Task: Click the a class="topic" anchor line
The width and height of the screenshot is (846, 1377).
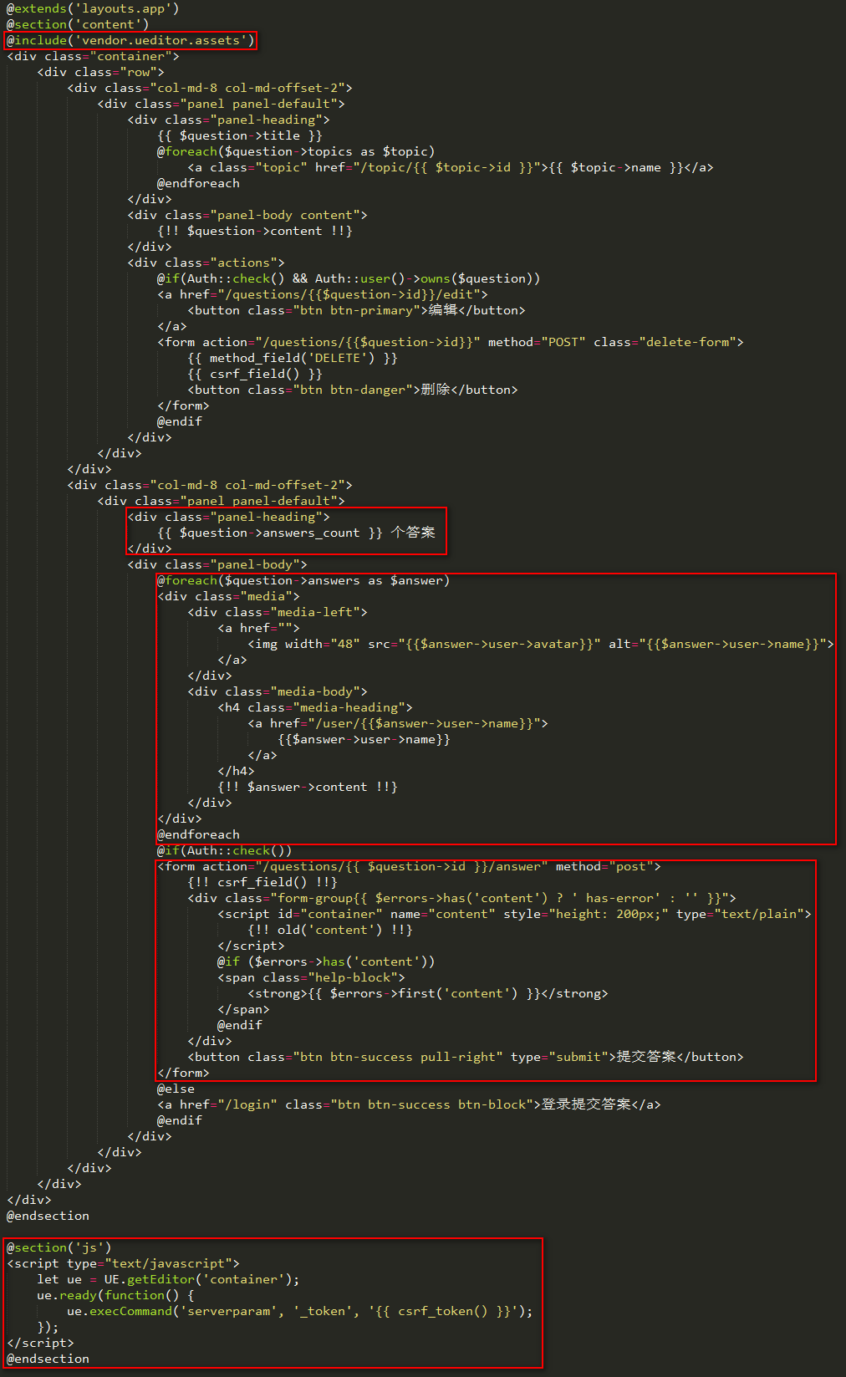Action: [x=451, y=167]
